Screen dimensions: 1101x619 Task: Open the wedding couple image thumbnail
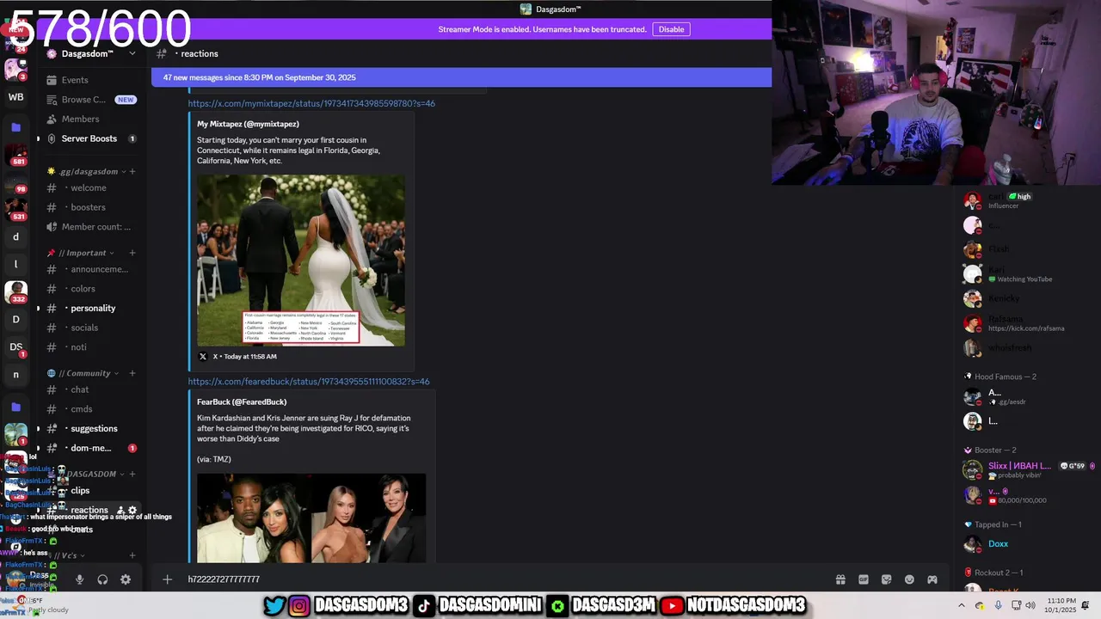click(301, 260)
